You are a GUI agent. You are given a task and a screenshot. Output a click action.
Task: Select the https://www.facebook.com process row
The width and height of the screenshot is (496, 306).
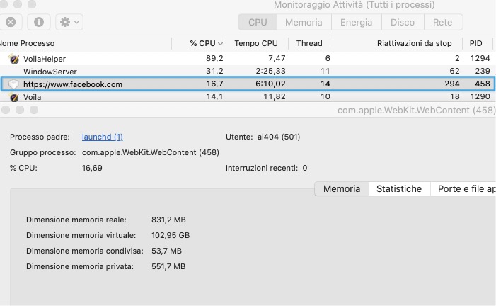[x=248, y=84]
